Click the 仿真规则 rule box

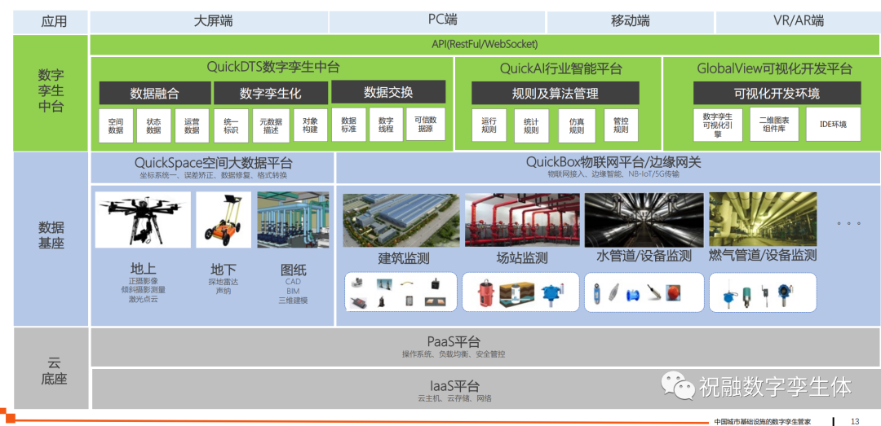[577, 125]
